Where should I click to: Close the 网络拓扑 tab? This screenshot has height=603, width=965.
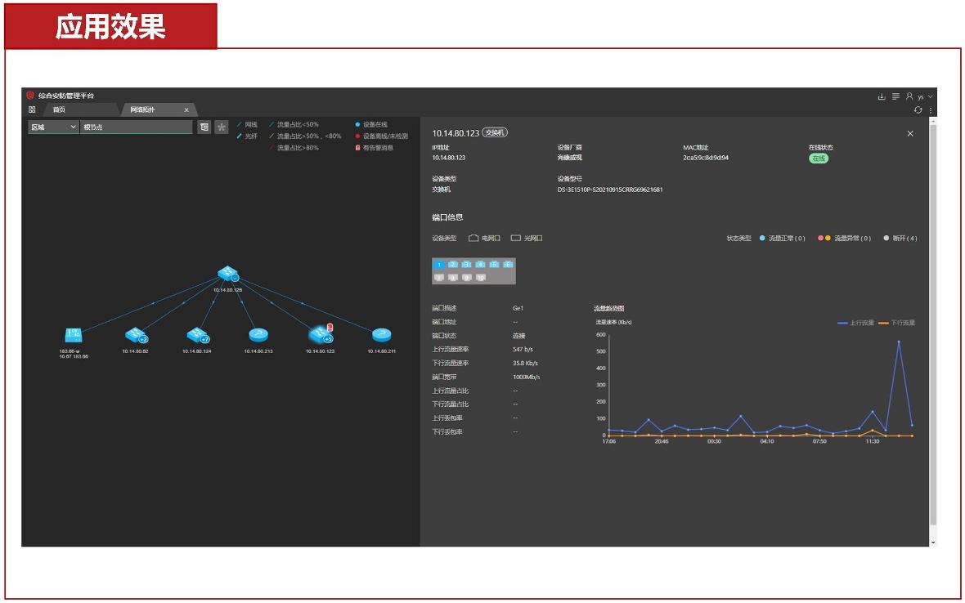(x=186, y=109)
